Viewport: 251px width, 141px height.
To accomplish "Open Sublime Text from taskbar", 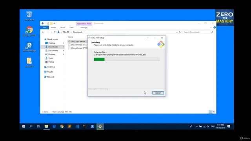I will click(69, 127).
